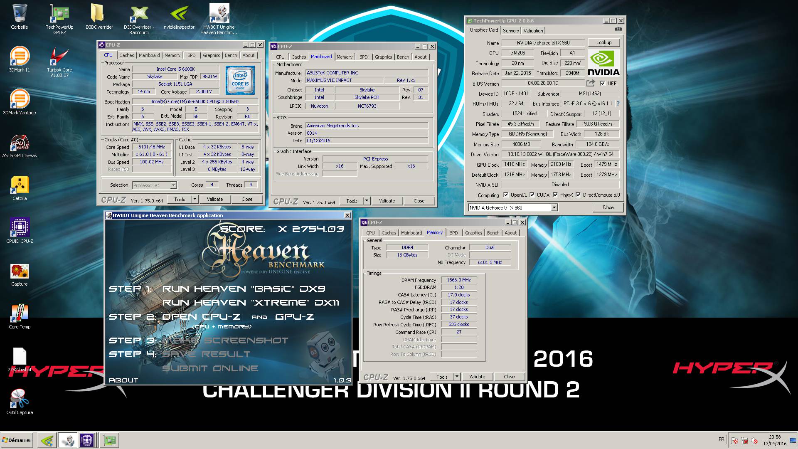Click the NVIDIA logo in GPU-Z
798x449 pixels.
tap(603, 62)
